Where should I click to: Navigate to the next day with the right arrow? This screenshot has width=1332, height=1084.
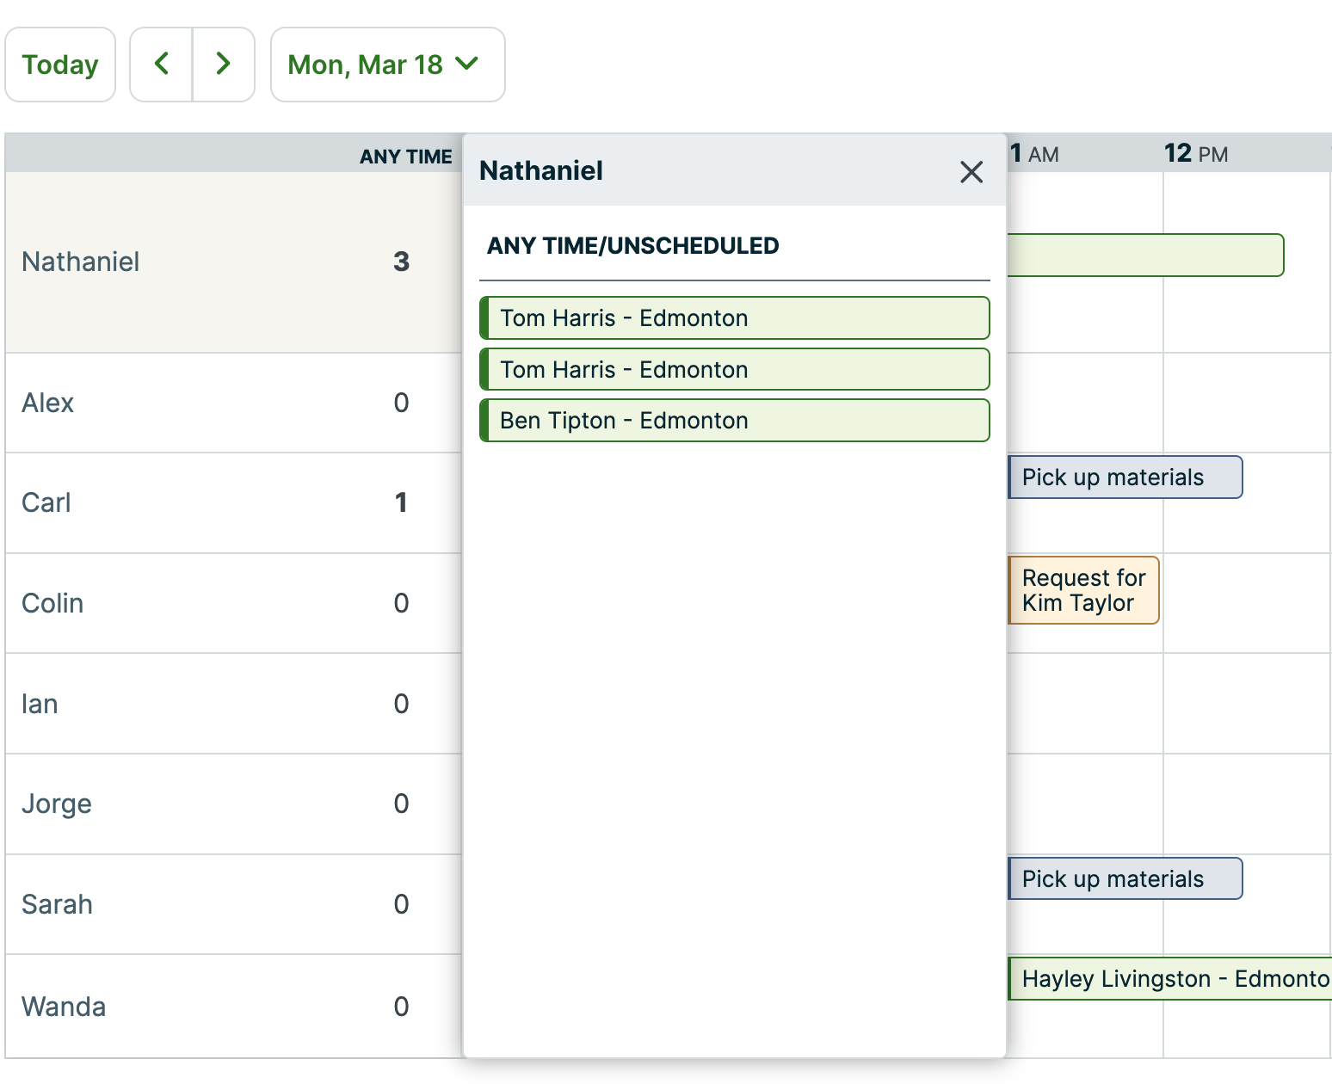pyautogui.click(x=223, y=64)
